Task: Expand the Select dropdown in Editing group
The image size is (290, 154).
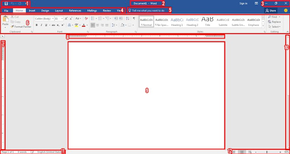Action: [x=275, y=27]
